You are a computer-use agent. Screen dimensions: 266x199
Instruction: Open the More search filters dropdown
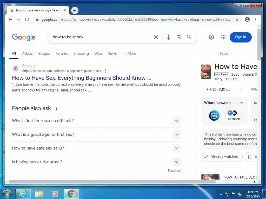(130, 53)
